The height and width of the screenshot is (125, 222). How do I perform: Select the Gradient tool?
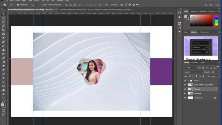[x=3, y=62]
